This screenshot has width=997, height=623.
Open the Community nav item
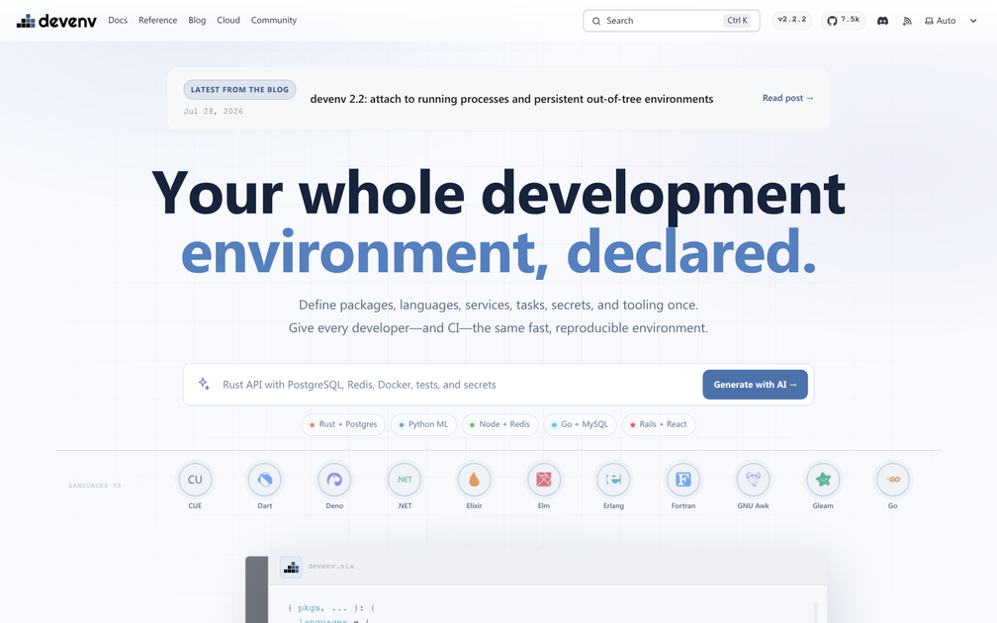point(273,21)
